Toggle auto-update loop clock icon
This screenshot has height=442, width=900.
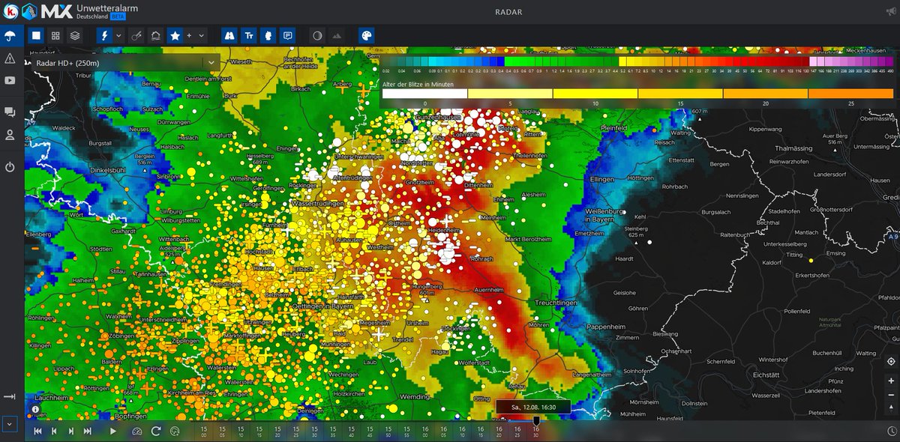click(x=175, y=431)
